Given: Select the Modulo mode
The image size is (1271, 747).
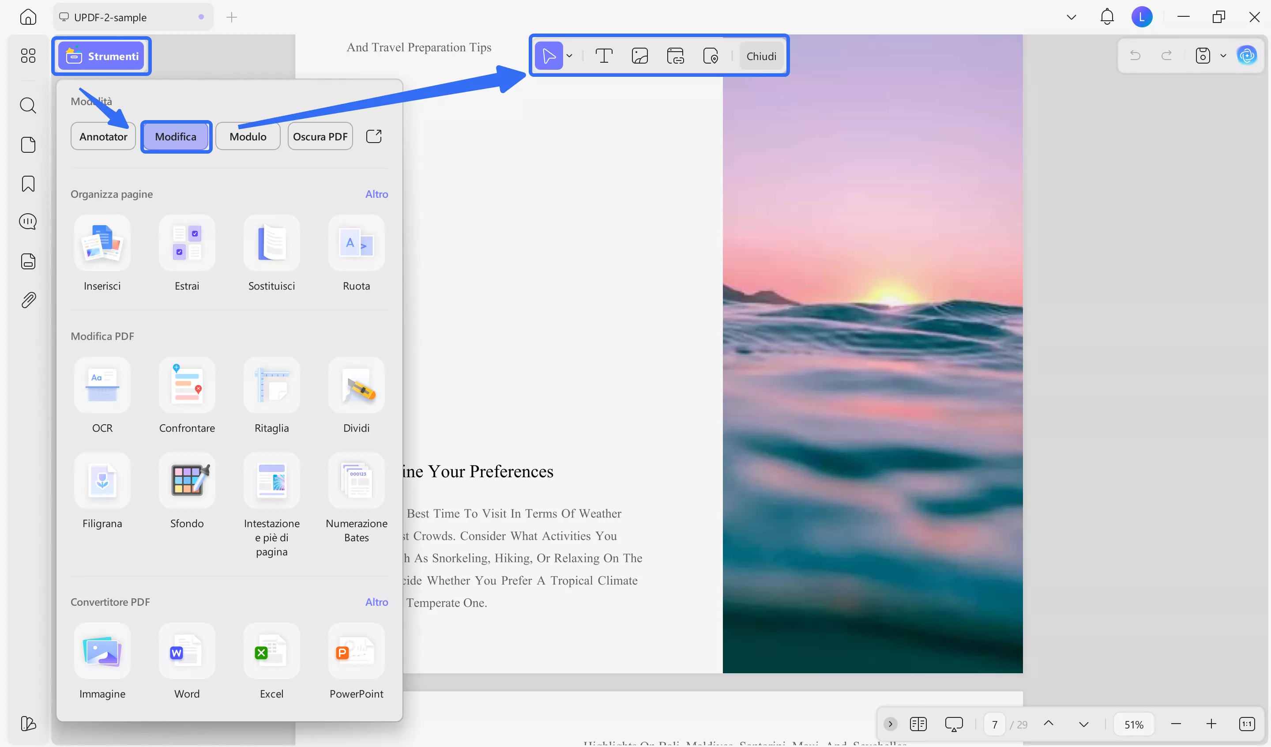Looking at the screenshot, I should click(x=248, y=136).
